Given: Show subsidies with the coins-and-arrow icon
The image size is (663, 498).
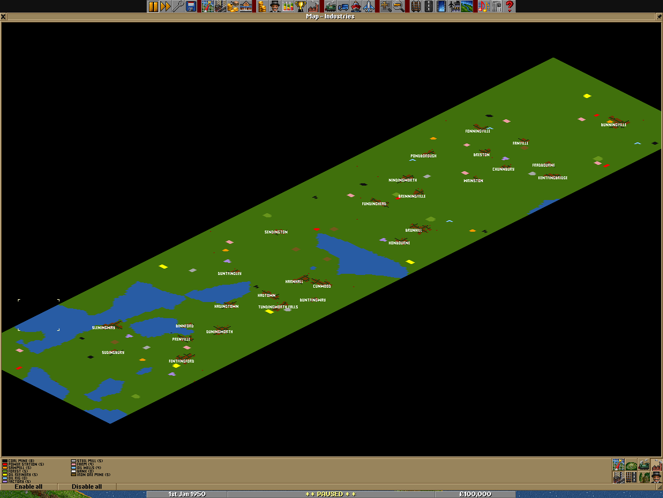Looking at the screenshot, I should pyautogui.click(x=233, y=6).
